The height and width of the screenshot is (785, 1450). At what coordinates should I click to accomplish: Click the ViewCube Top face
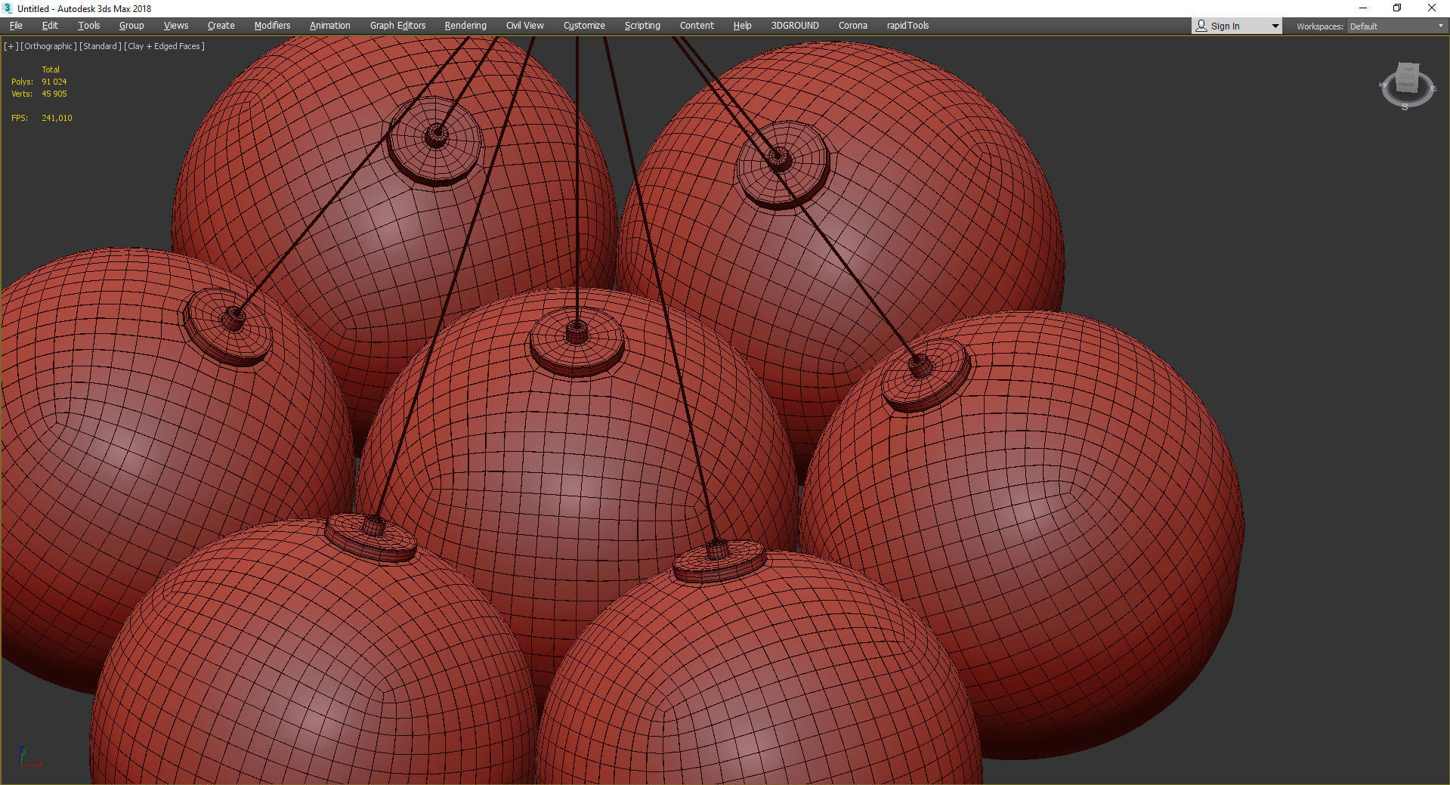[1408, 69]
